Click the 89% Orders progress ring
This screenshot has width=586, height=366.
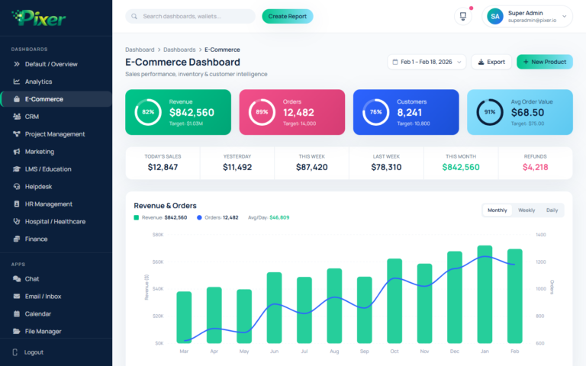pyautogui.click(x=262, y=112)
